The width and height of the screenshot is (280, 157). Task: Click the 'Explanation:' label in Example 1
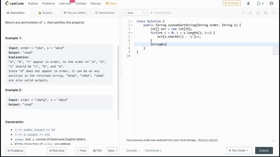19,57
